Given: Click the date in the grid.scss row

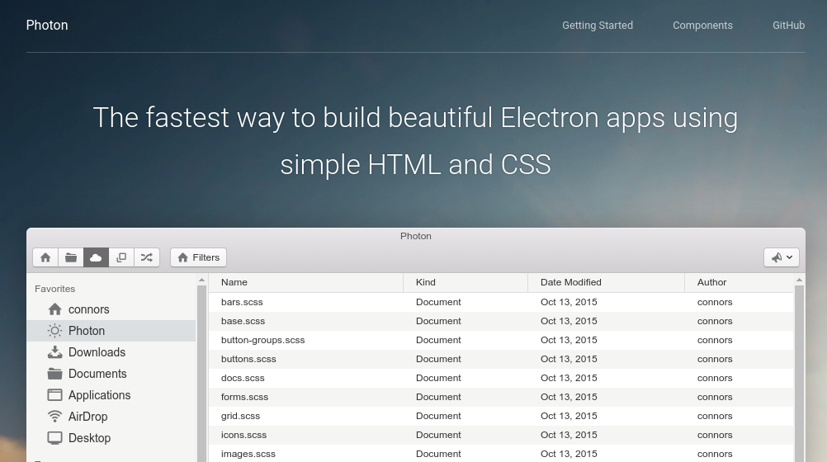Looking at the screenshot, I should (x=569, y=416).
